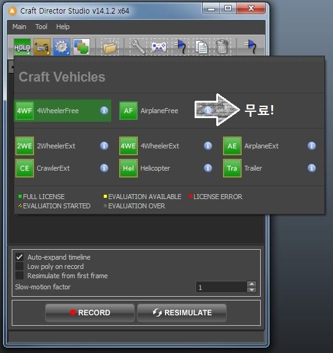
Task: Click the Helicopter label
Action: (155, 168)
